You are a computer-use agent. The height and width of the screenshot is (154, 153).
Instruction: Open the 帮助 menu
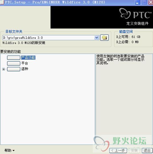9,150
